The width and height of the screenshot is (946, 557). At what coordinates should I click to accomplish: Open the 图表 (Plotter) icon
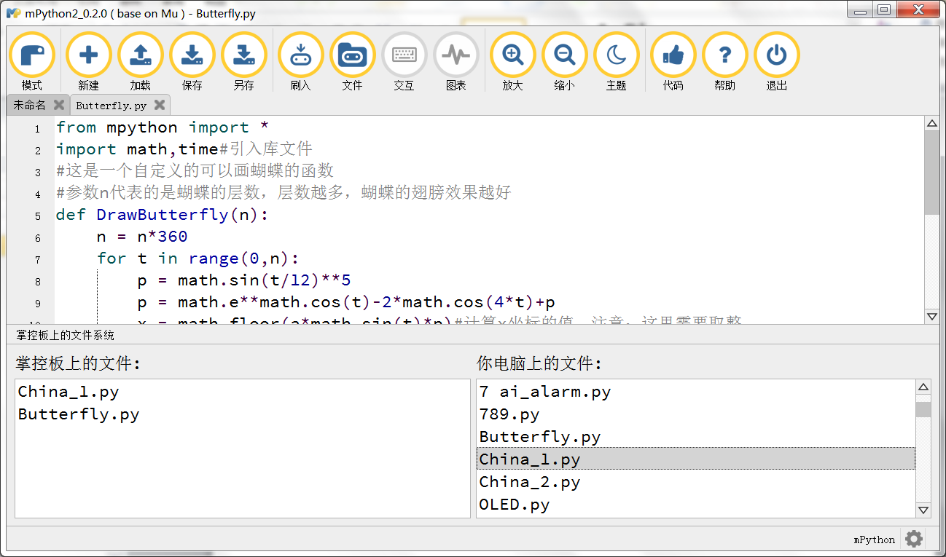pos(456,55)
